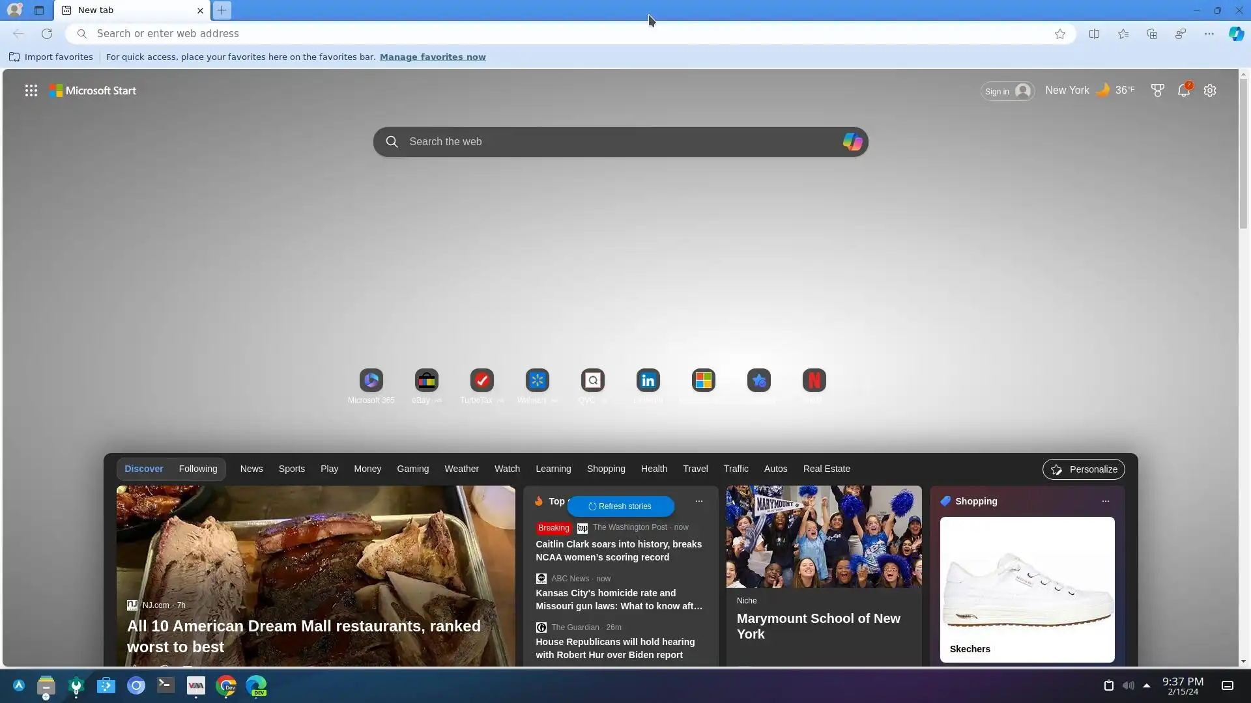
Task: Open the Netflix quick link tile
Action: pos(814,381)
